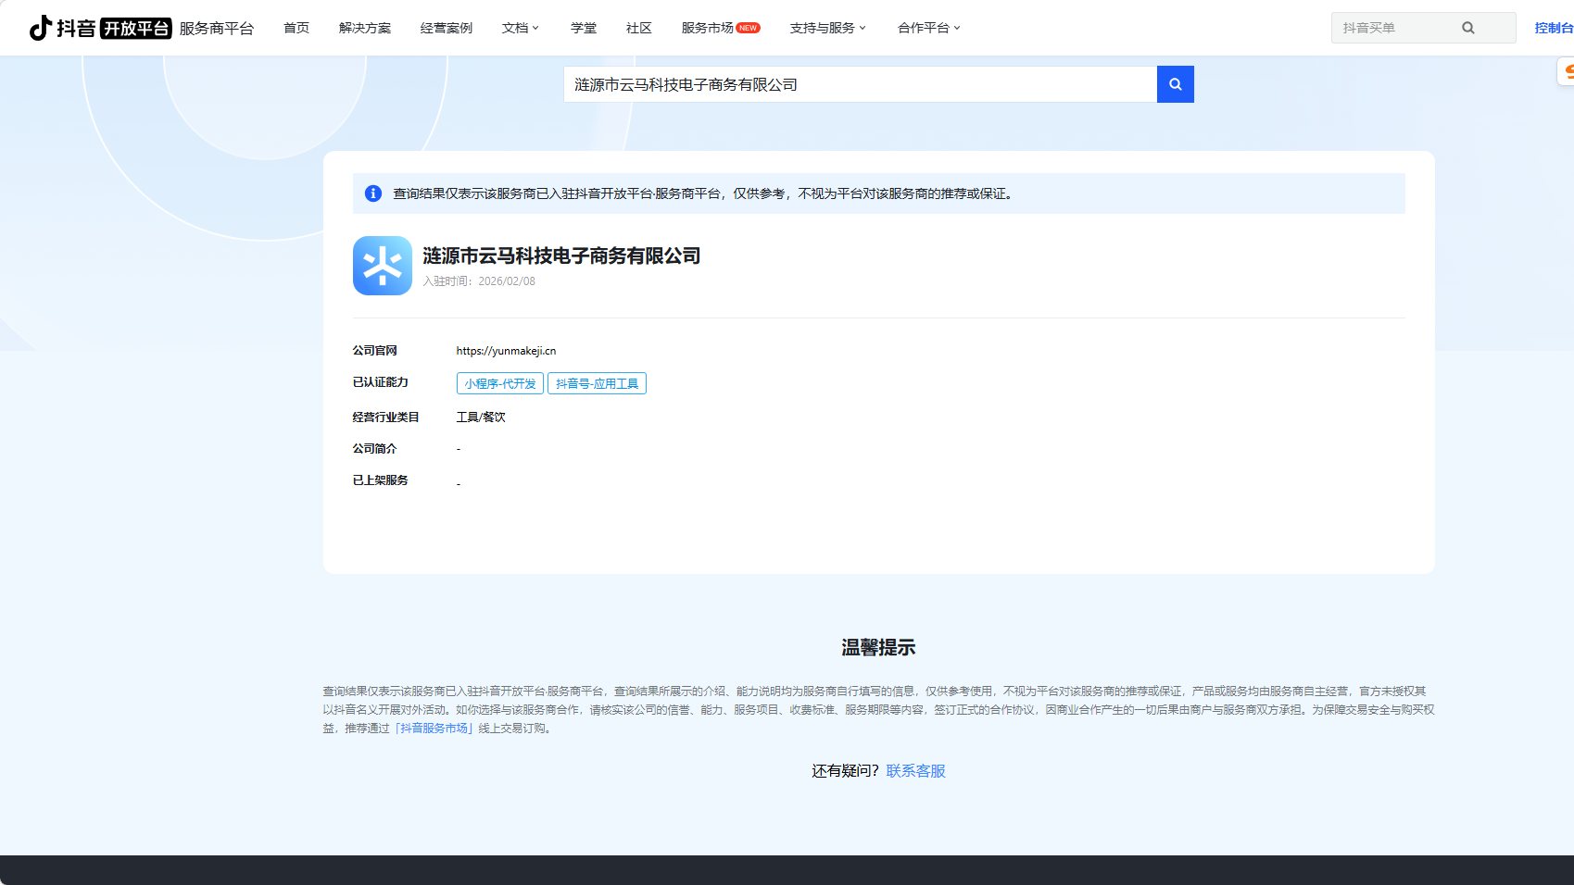Screen dimensions: 1574x885
Task: Click the 控制台 link
Action: pos(1554,28)
